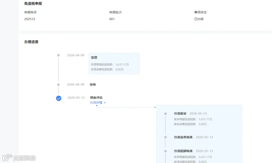Click the timeline dot beside 分流复审
Image resolution: width=272 pixels, height=163 pixels.
[166, 113]
